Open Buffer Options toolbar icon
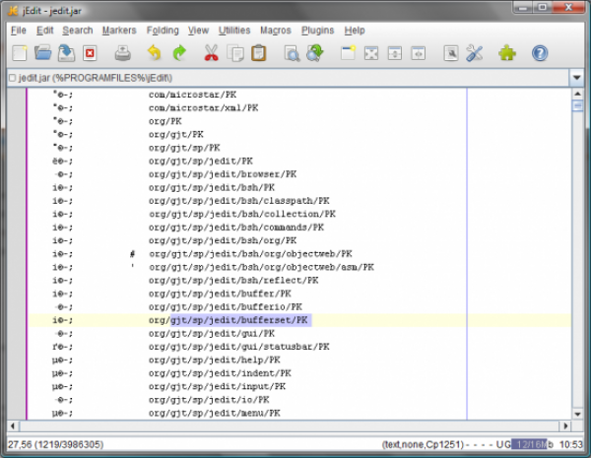The width and height of the screenshot is (591, 458). [x=451, y=53]
